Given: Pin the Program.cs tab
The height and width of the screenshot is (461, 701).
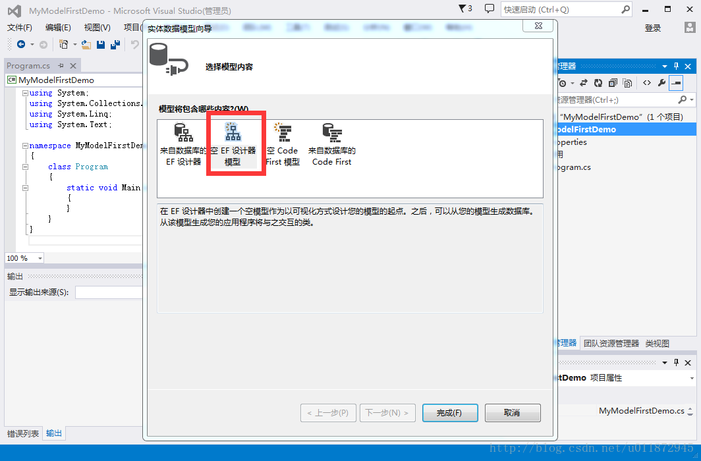Looking at the screenshot, I should 61,66.
